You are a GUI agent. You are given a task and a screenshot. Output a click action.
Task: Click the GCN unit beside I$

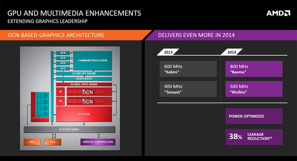click(x=89, y=92)
